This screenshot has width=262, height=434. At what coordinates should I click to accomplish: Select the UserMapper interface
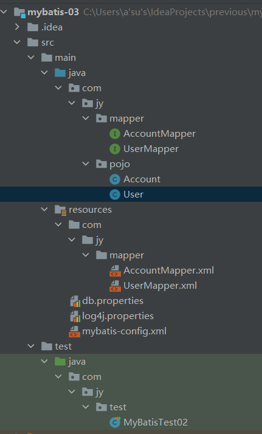click(151, 149)
